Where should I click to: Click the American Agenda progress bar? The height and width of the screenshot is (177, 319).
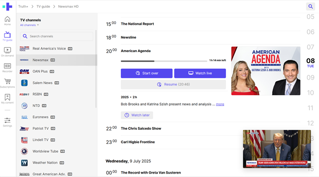click(x=164, y=61)
